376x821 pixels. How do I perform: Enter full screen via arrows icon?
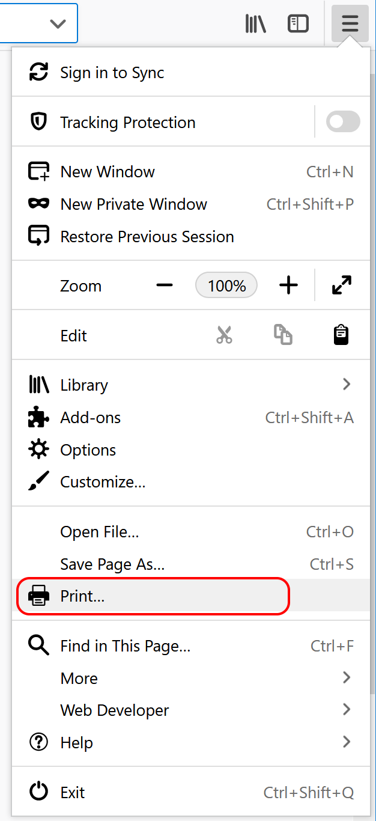pos(342,285)
